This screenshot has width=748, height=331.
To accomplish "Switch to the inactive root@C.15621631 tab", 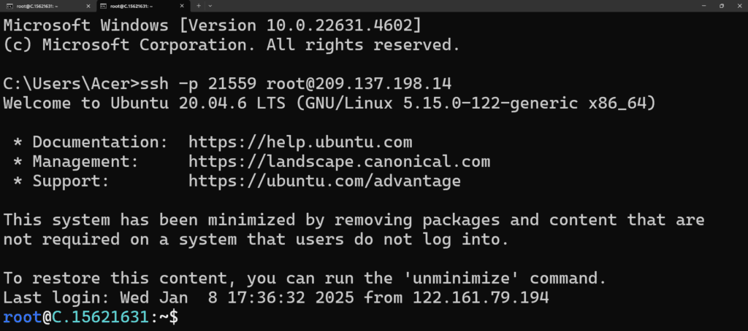I will [x=47, y=6].
